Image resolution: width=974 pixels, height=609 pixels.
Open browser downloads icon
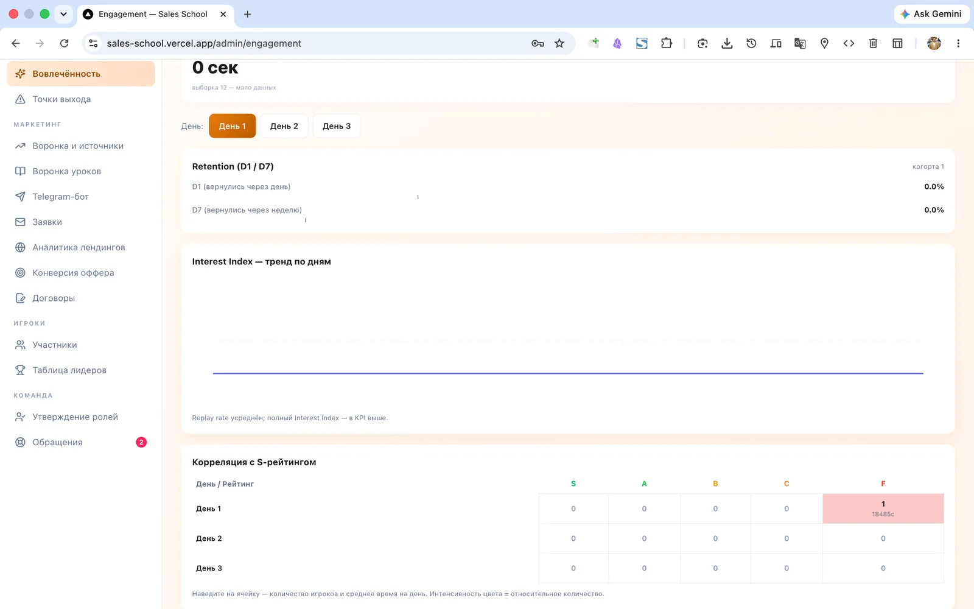pos(727,43)
